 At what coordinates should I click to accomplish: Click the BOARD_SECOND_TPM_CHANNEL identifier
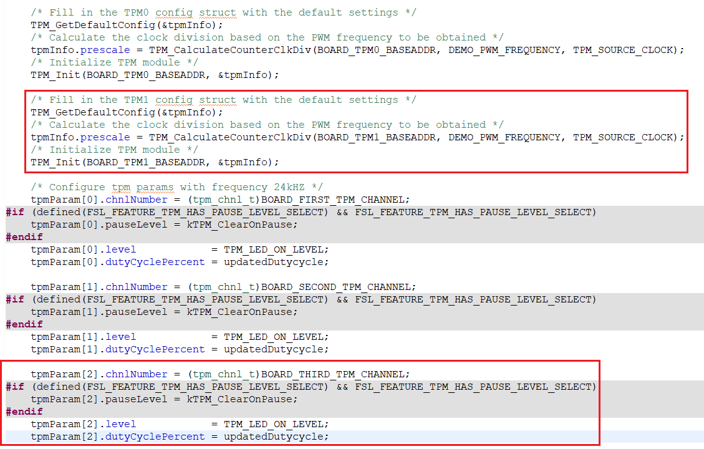tap(337, 287)
